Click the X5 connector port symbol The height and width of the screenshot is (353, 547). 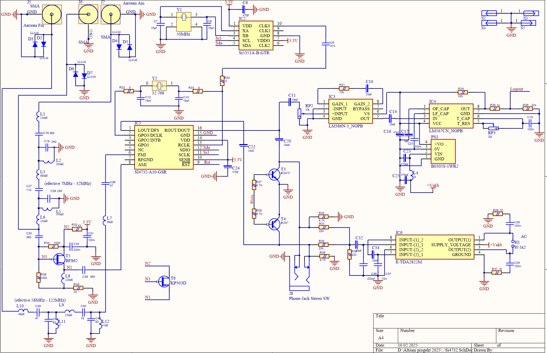[528, 23]
